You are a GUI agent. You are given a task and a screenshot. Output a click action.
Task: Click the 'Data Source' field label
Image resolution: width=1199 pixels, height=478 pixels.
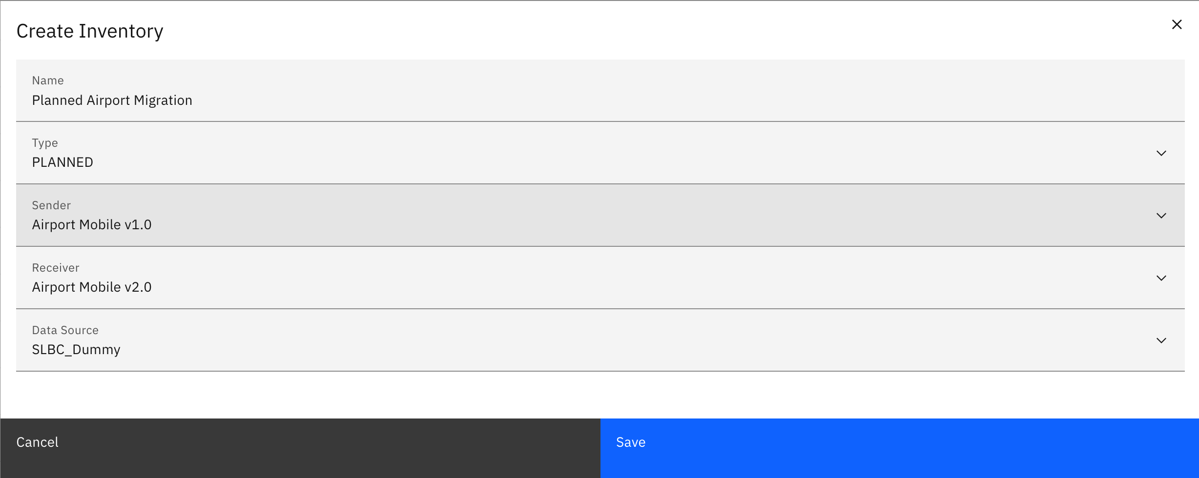[65, 330]
